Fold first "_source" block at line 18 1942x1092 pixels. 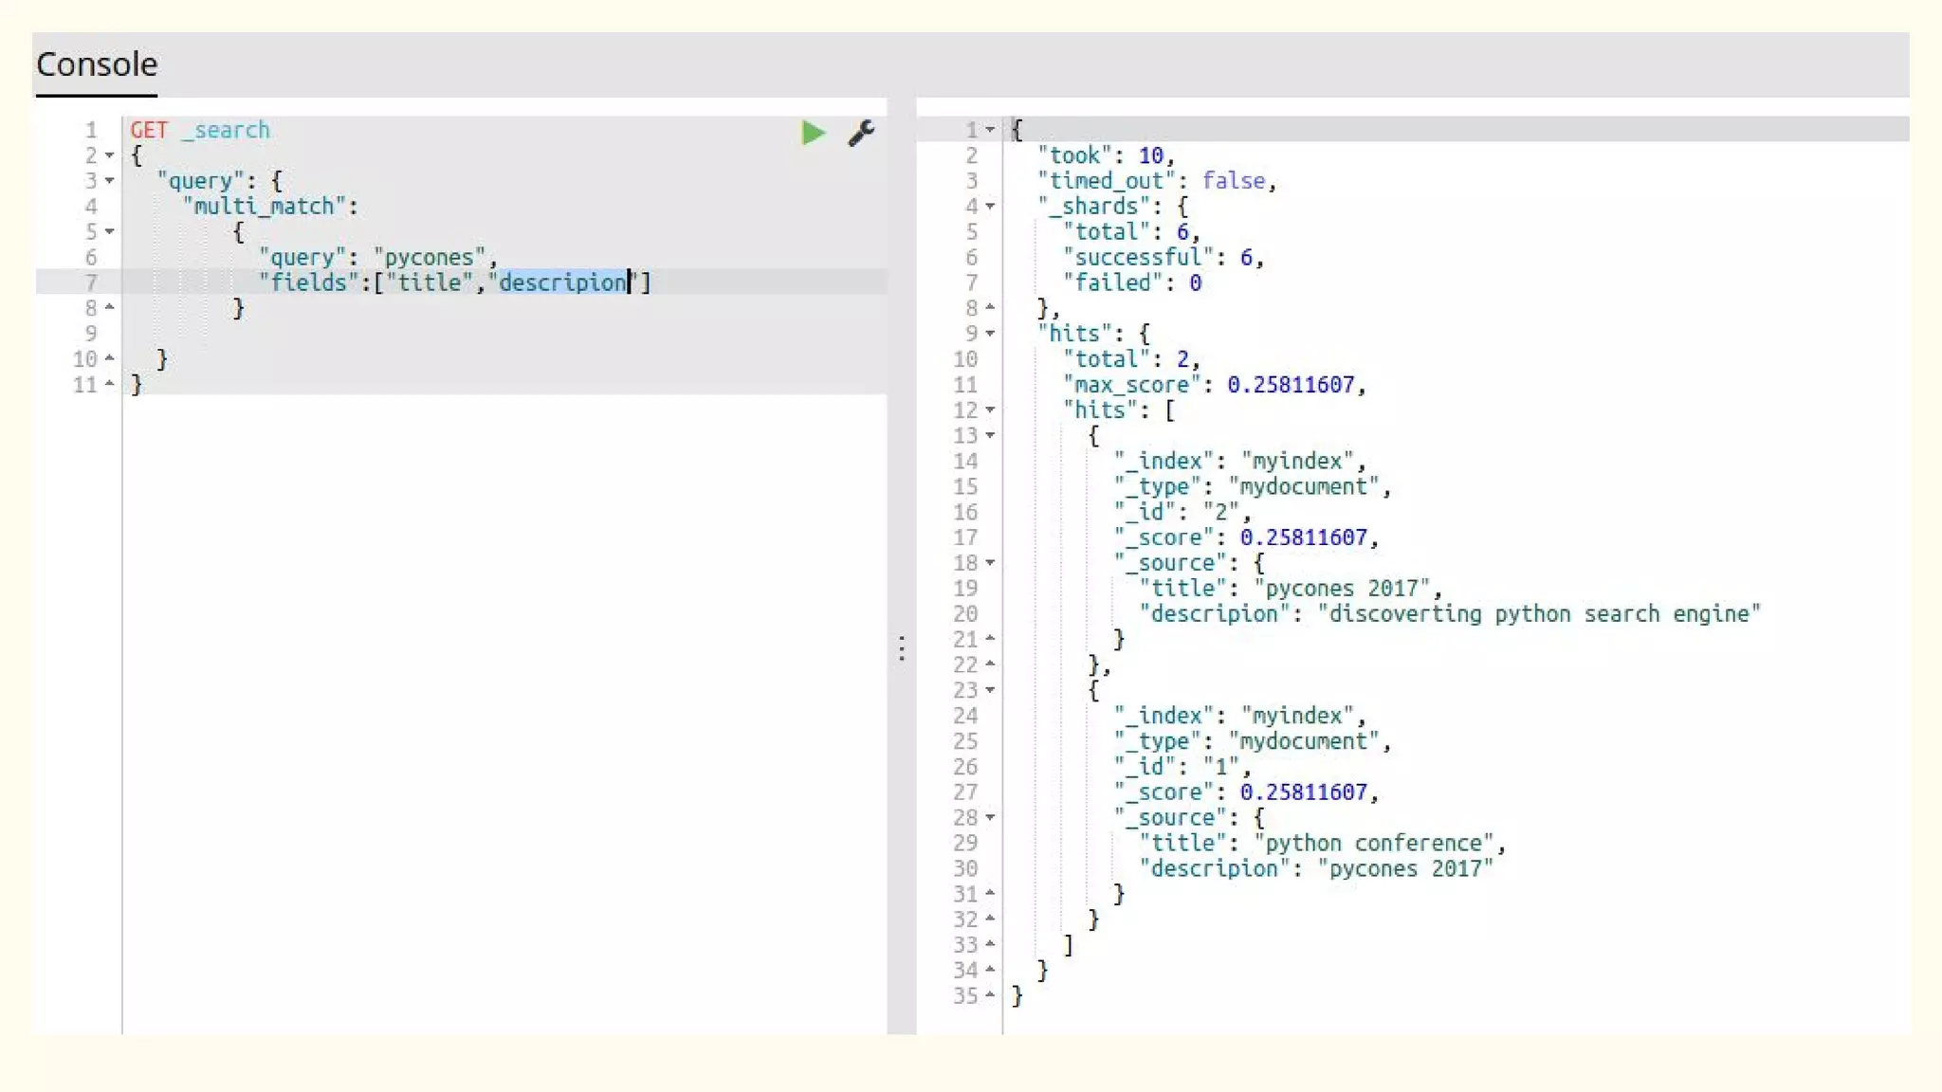990,563
